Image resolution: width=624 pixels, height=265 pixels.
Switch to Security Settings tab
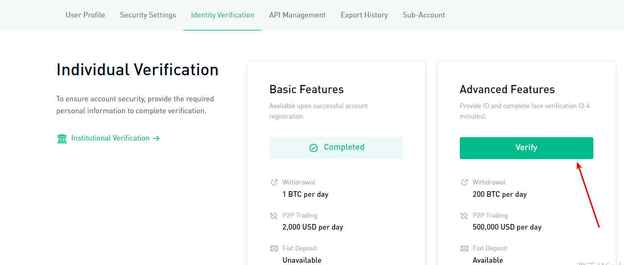point(148,15)
